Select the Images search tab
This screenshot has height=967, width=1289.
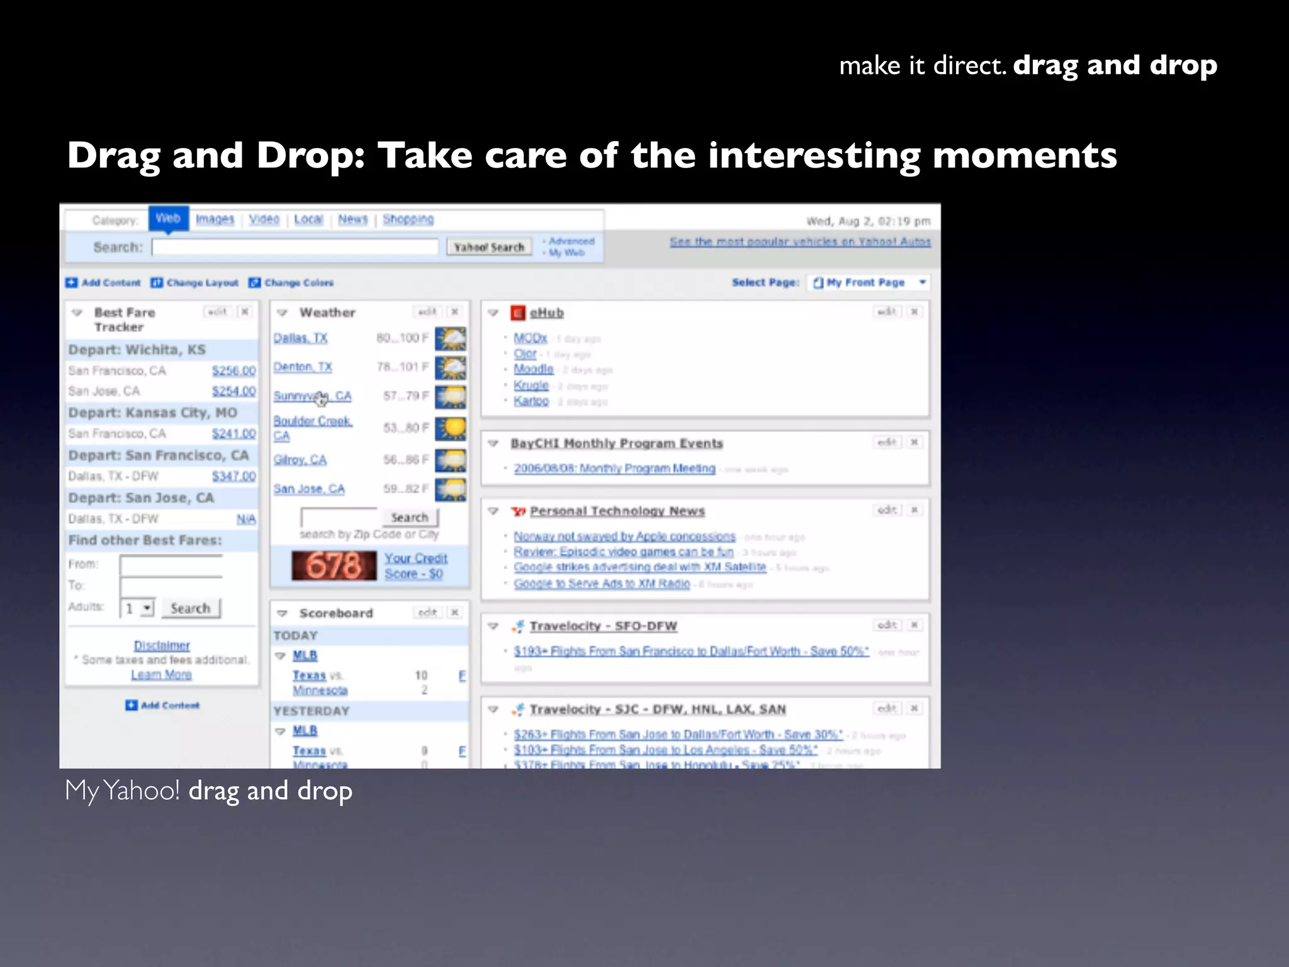coord(215,219)
